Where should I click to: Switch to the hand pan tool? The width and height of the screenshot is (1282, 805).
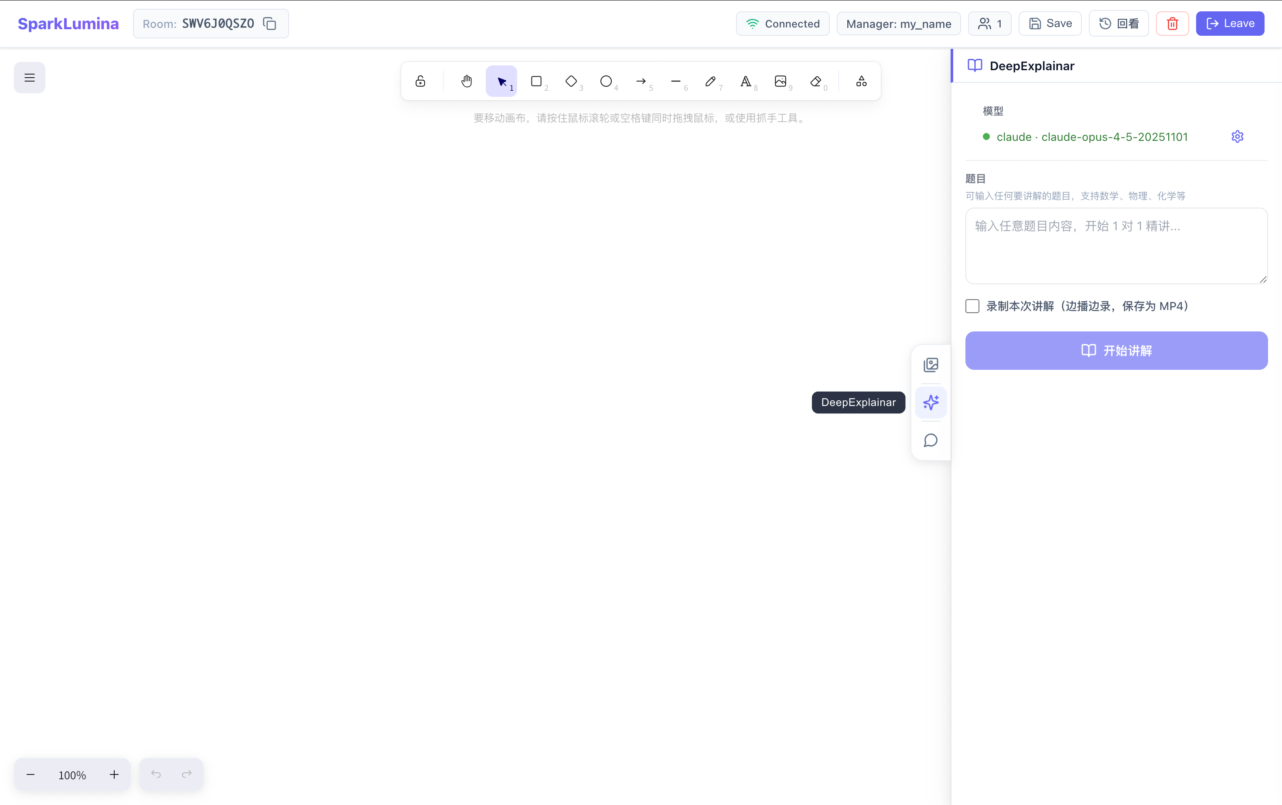coord(466,81)
